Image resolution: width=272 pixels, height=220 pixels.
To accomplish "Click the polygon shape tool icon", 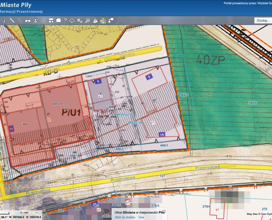I will pyautogui.click(x=58, y=20).
